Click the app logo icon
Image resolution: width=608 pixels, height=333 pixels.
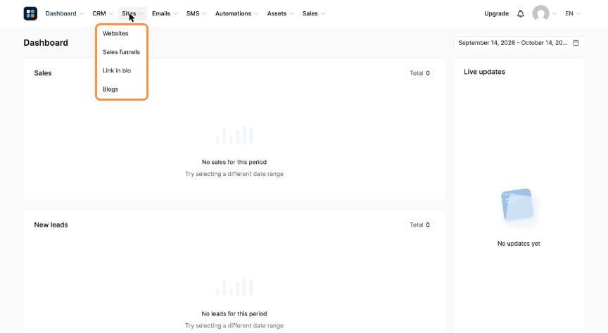click(30, 13)
